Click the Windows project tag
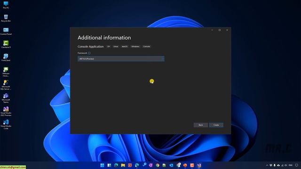This screenshot has height=169, width=301. tap(135, 46)
